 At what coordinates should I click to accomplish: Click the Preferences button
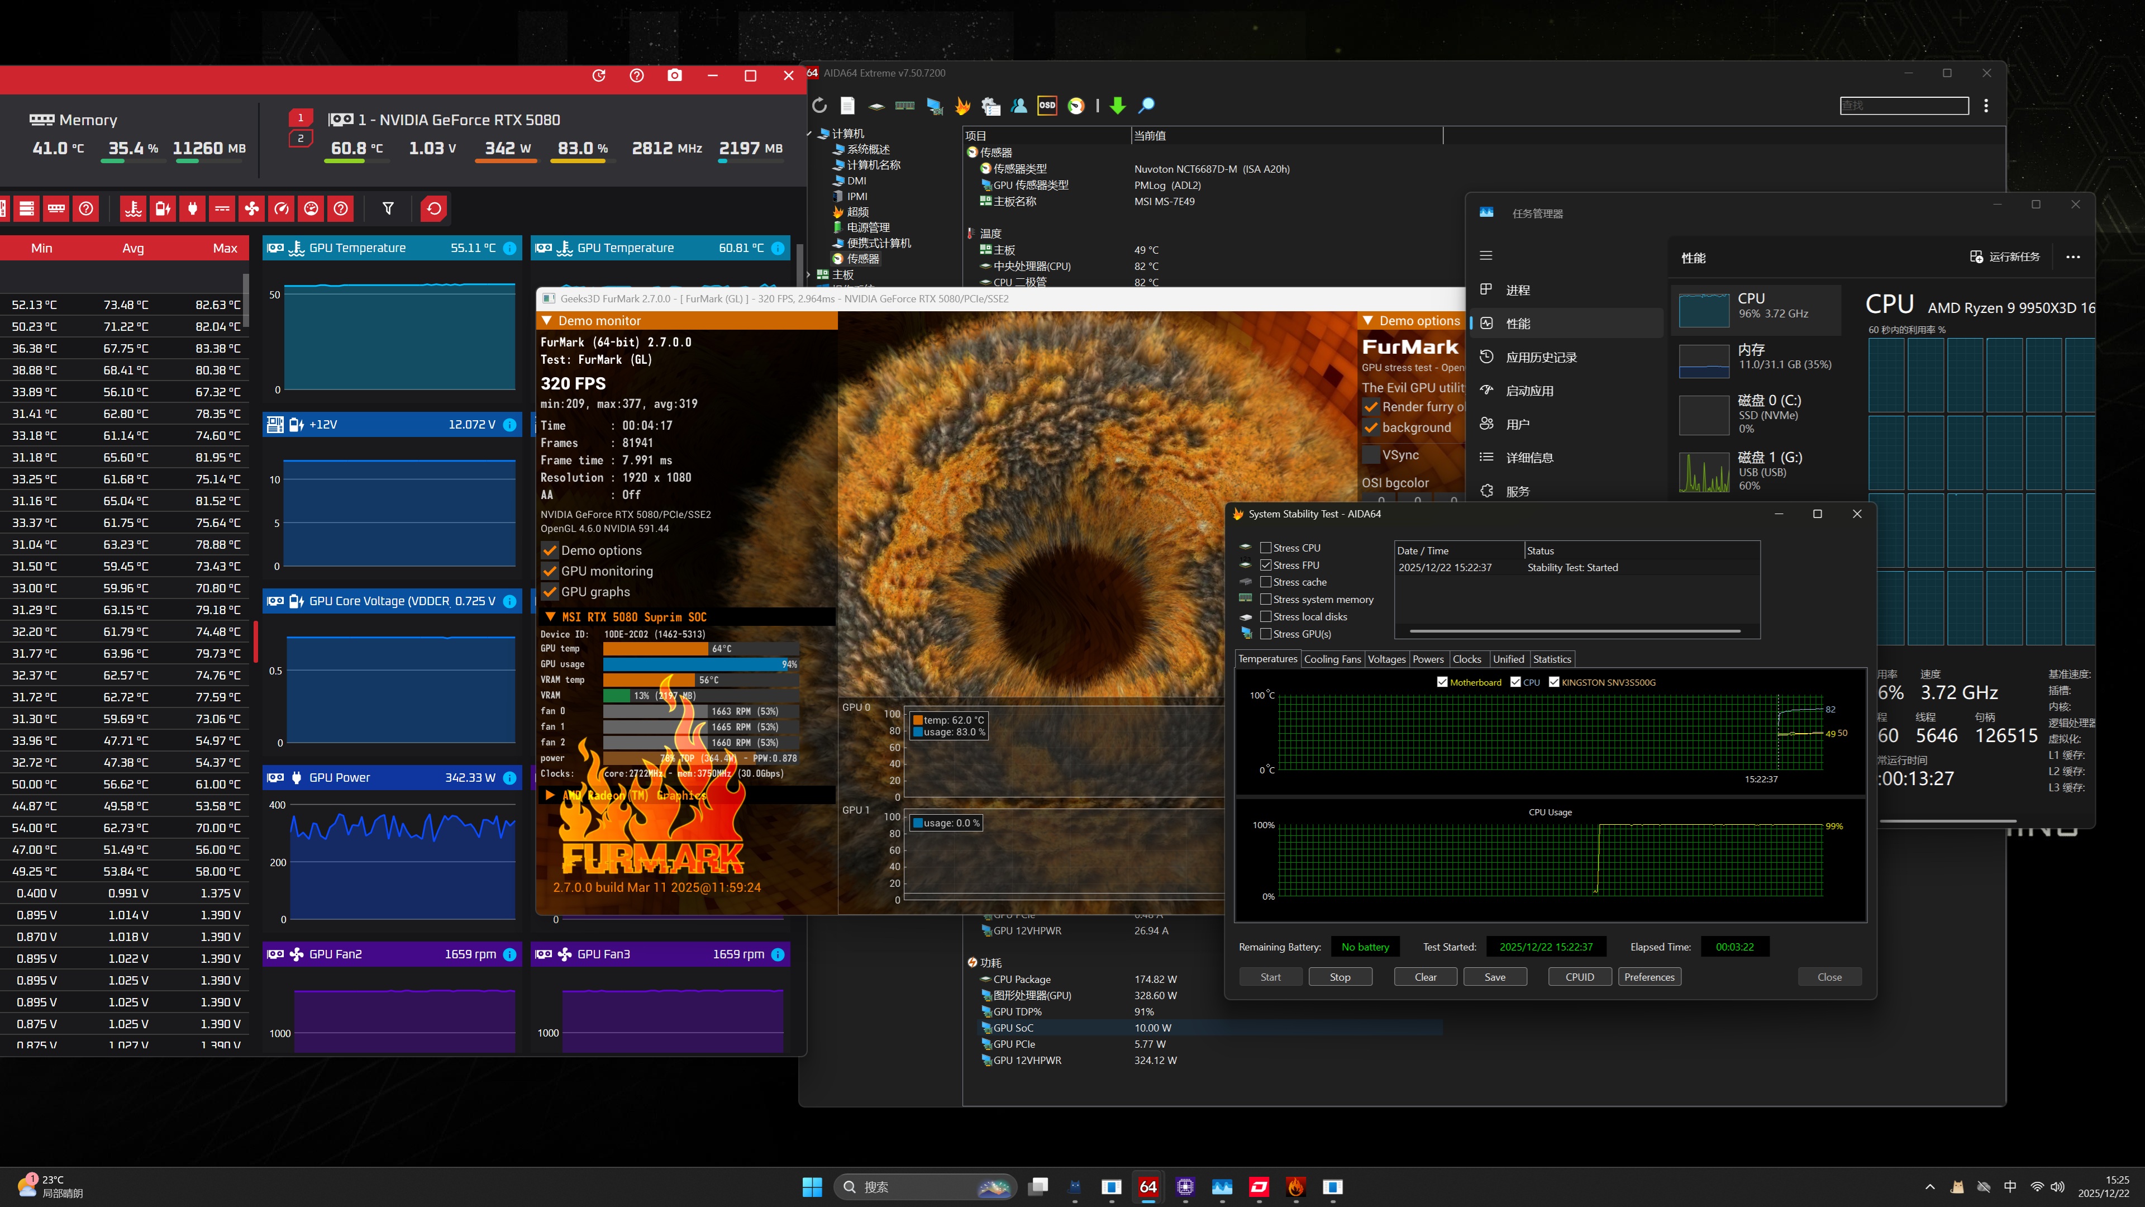1649,977
